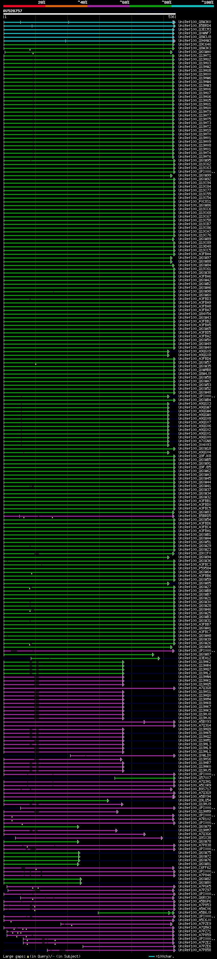This screenshot has width=217, height=959.
Task: Select the UniRef100_P0C8S1 label
Action: [x=195, y=202]
